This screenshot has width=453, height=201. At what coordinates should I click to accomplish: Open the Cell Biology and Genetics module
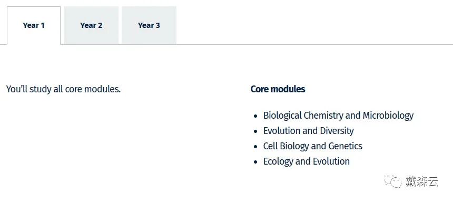312,146
